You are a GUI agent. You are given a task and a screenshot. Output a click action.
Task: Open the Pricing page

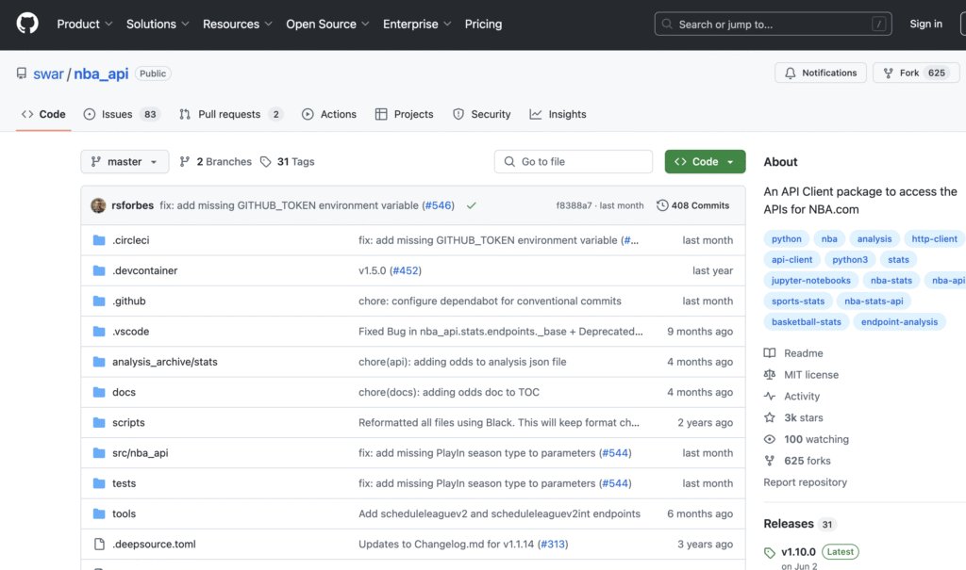click(x=484, y=24)
